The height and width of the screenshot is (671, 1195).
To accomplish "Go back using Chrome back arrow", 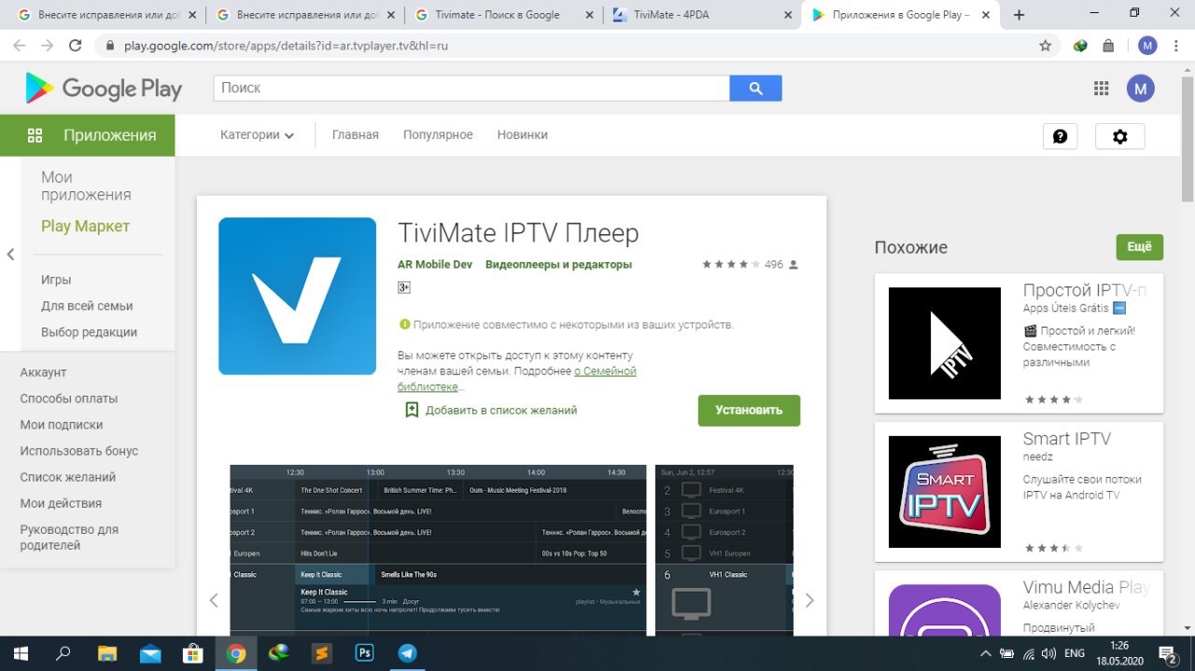I will (21, 45).
